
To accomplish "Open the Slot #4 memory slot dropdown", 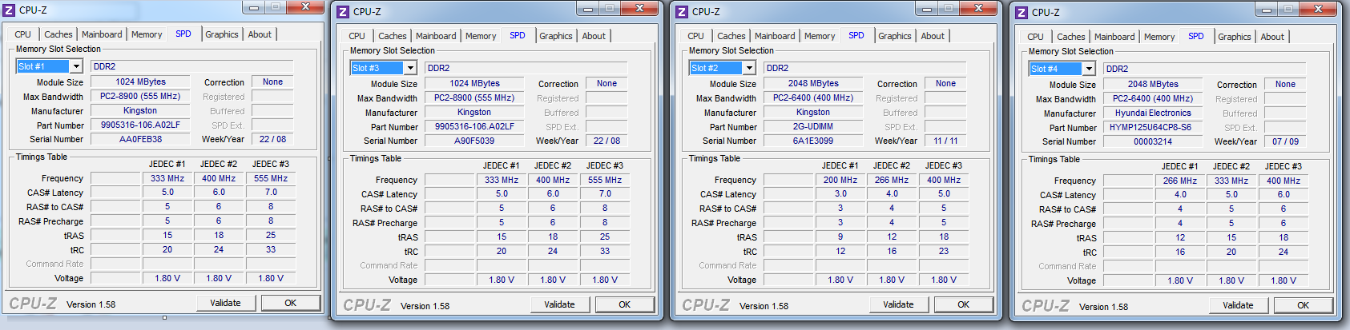I will [x=1088, y=69].
